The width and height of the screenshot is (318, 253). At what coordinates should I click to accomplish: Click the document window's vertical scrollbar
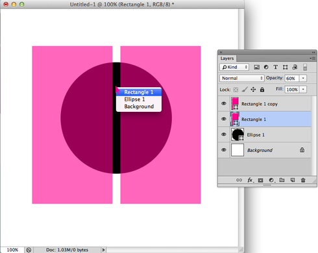click(x=241, y=127)
